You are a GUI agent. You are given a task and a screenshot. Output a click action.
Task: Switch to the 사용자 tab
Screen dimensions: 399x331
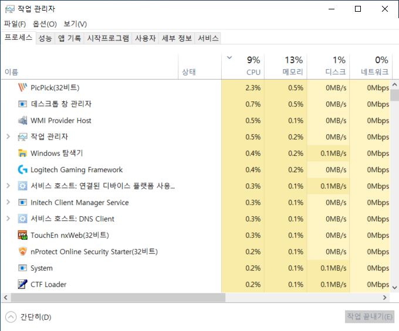[x=146, y=38]
